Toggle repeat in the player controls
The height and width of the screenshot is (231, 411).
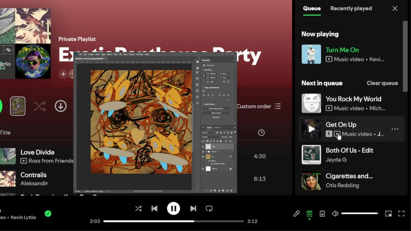pos(209,209)
